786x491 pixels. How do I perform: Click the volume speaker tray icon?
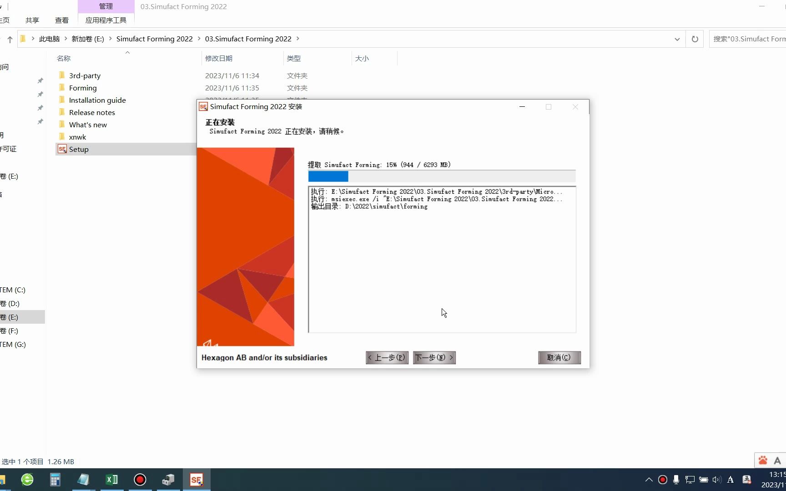pos(717,480)
